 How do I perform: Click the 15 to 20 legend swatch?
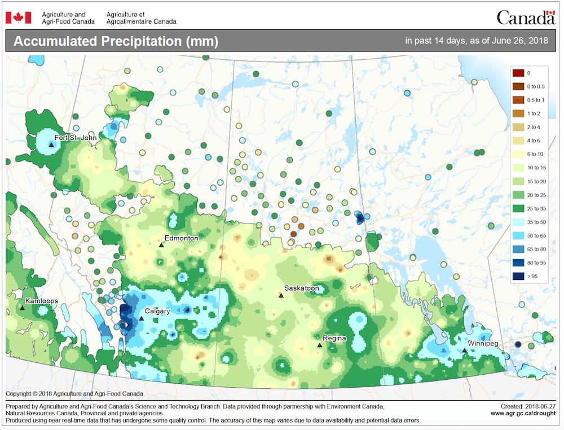click(518, 181)
